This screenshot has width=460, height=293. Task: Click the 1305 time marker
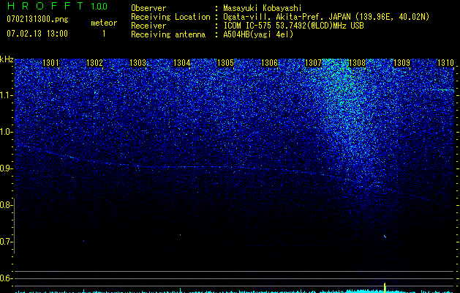click(225, 63)
